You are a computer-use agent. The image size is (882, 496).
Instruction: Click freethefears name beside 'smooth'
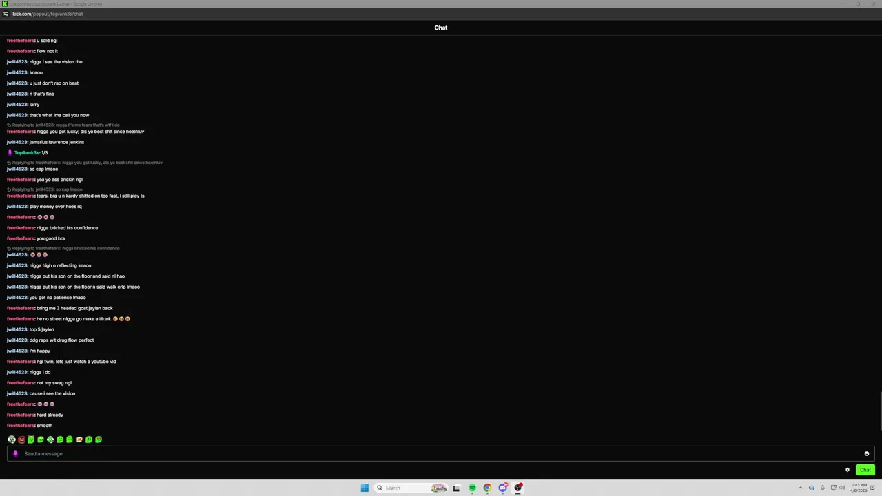21,426
